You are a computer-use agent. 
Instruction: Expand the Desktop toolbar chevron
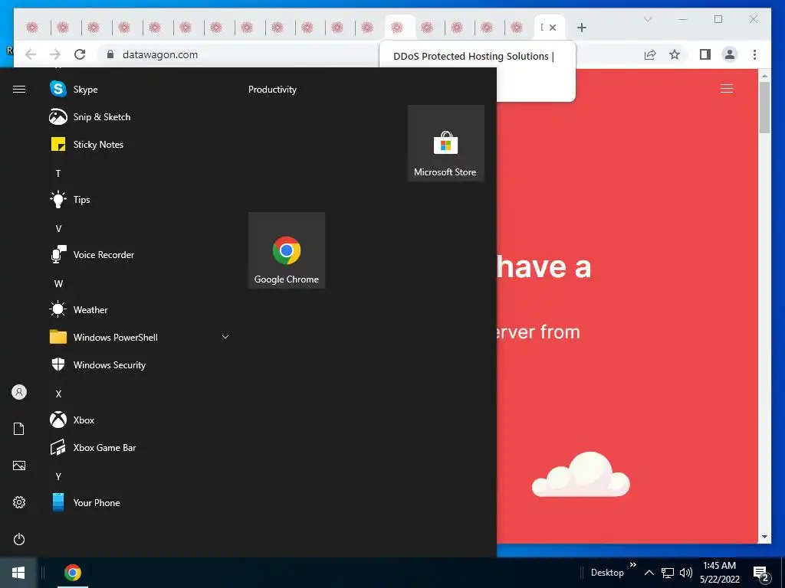pos(632,564)
